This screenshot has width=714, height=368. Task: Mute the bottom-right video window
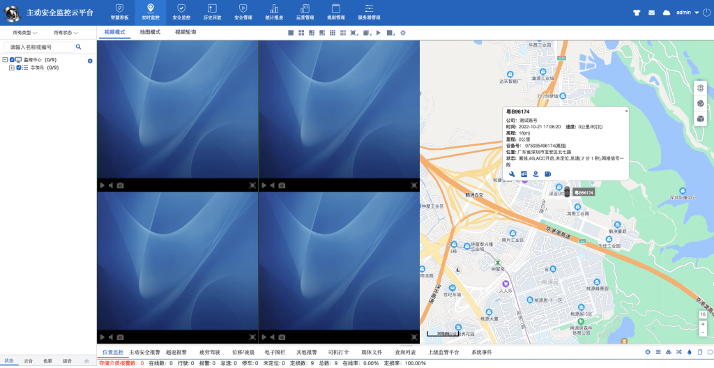(x=273, y=337)
